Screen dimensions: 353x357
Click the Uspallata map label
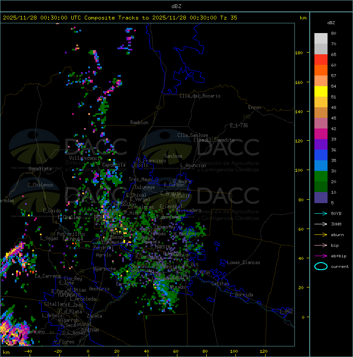40,169
